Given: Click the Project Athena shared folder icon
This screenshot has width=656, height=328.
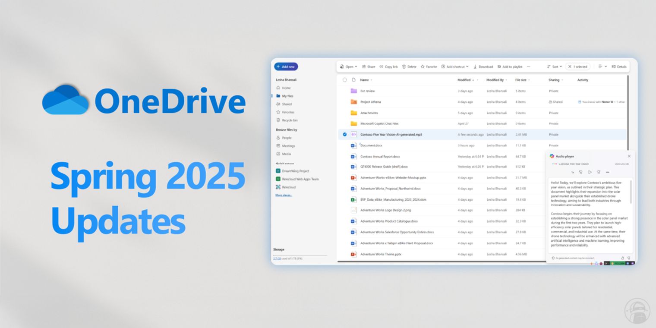Looking at the screenshot, I should coord(354,102).
